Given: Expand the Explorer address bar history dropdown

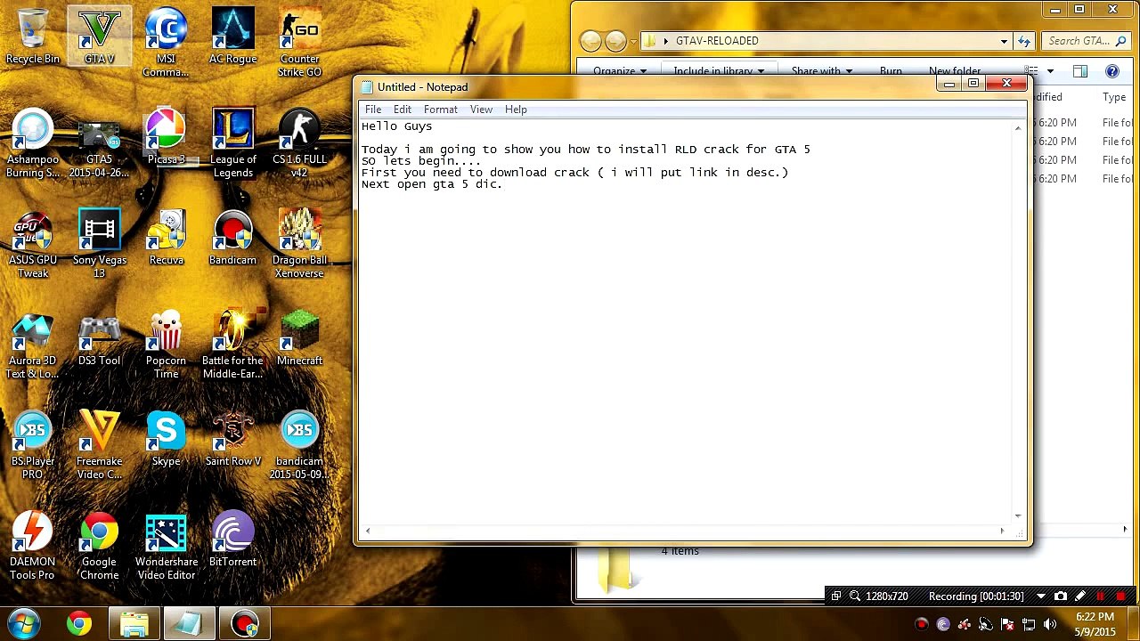Looking at the screenshot, I should tap(1004, 41).
